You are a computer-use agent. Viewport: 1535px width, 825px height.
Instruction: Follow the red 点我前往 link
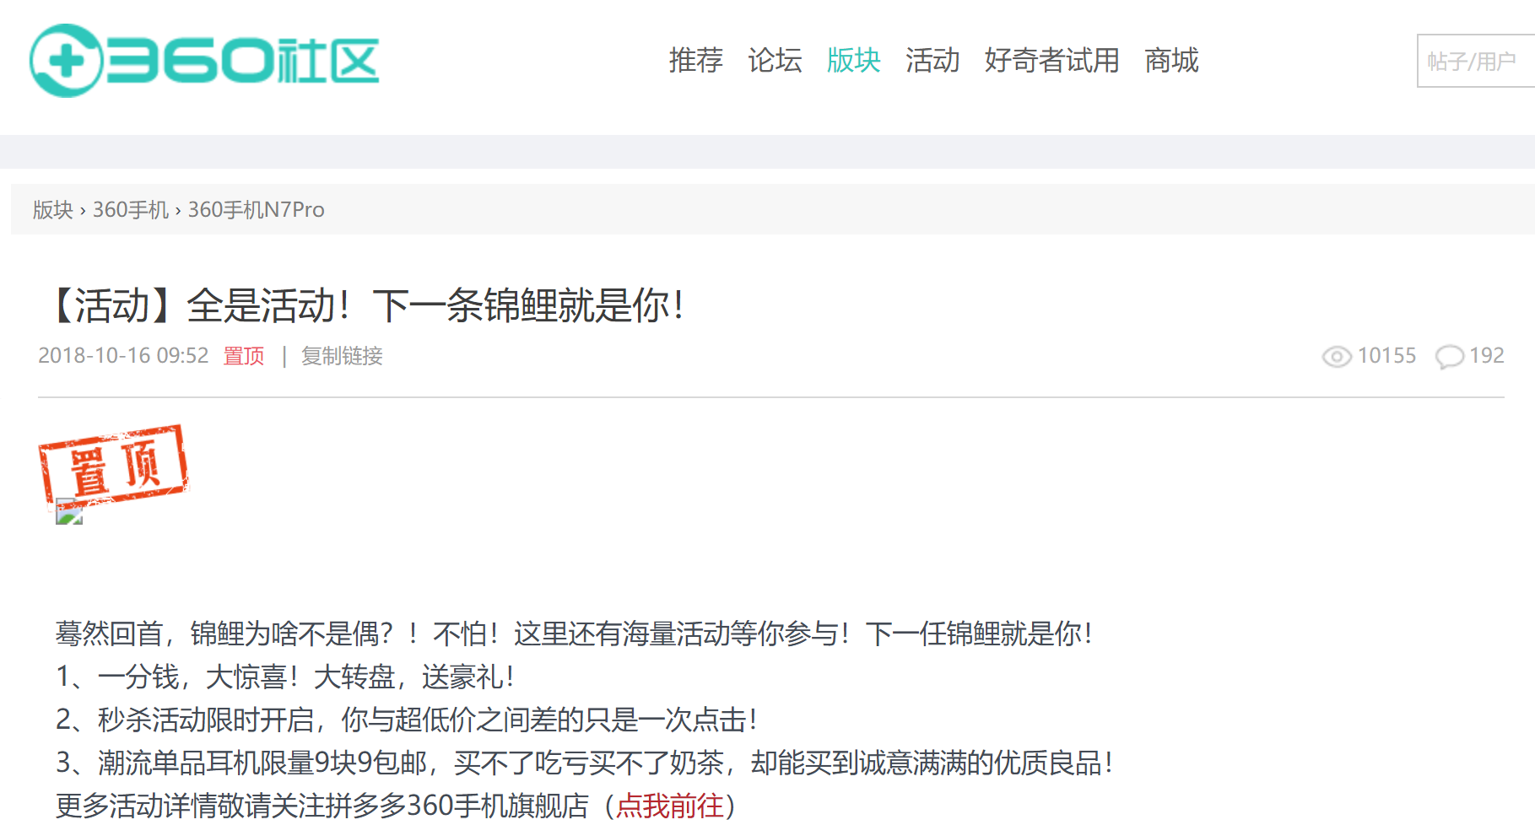[x=669, y=806]
